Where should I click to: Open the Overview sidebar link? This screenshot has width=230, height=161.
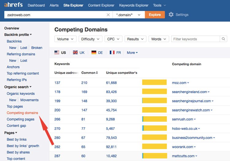coord(12,28)
